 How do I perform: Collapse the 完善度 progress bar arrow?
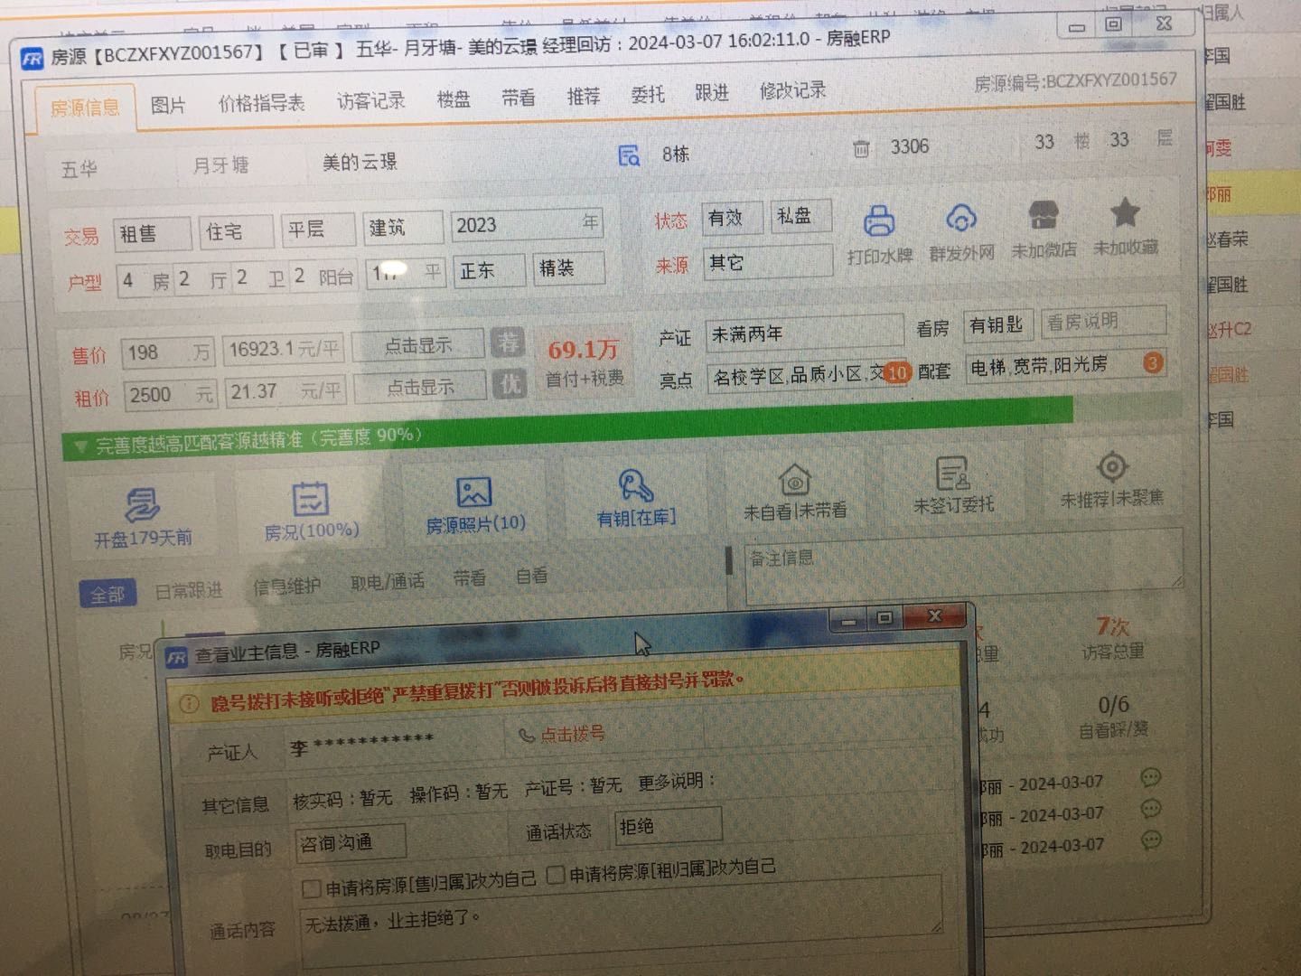[x=80, y=446]
